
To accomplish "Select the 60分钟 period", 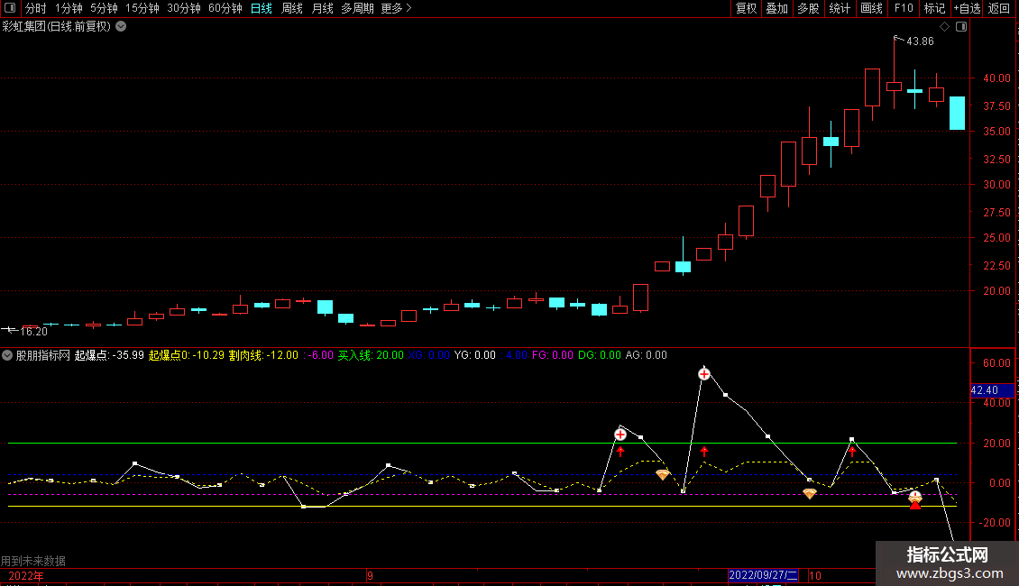I will [225, 8].
